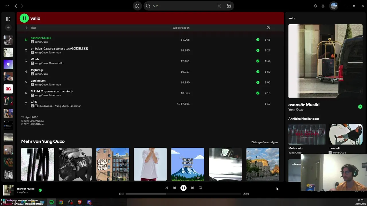Click the equalizer icon beside asansör Musiki
The height and width of the screenshot is (206, 367).
(x=26, y=40)
